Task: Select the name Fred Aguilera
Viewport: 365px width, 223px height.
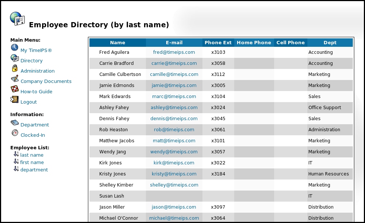Action: (114, 52)
